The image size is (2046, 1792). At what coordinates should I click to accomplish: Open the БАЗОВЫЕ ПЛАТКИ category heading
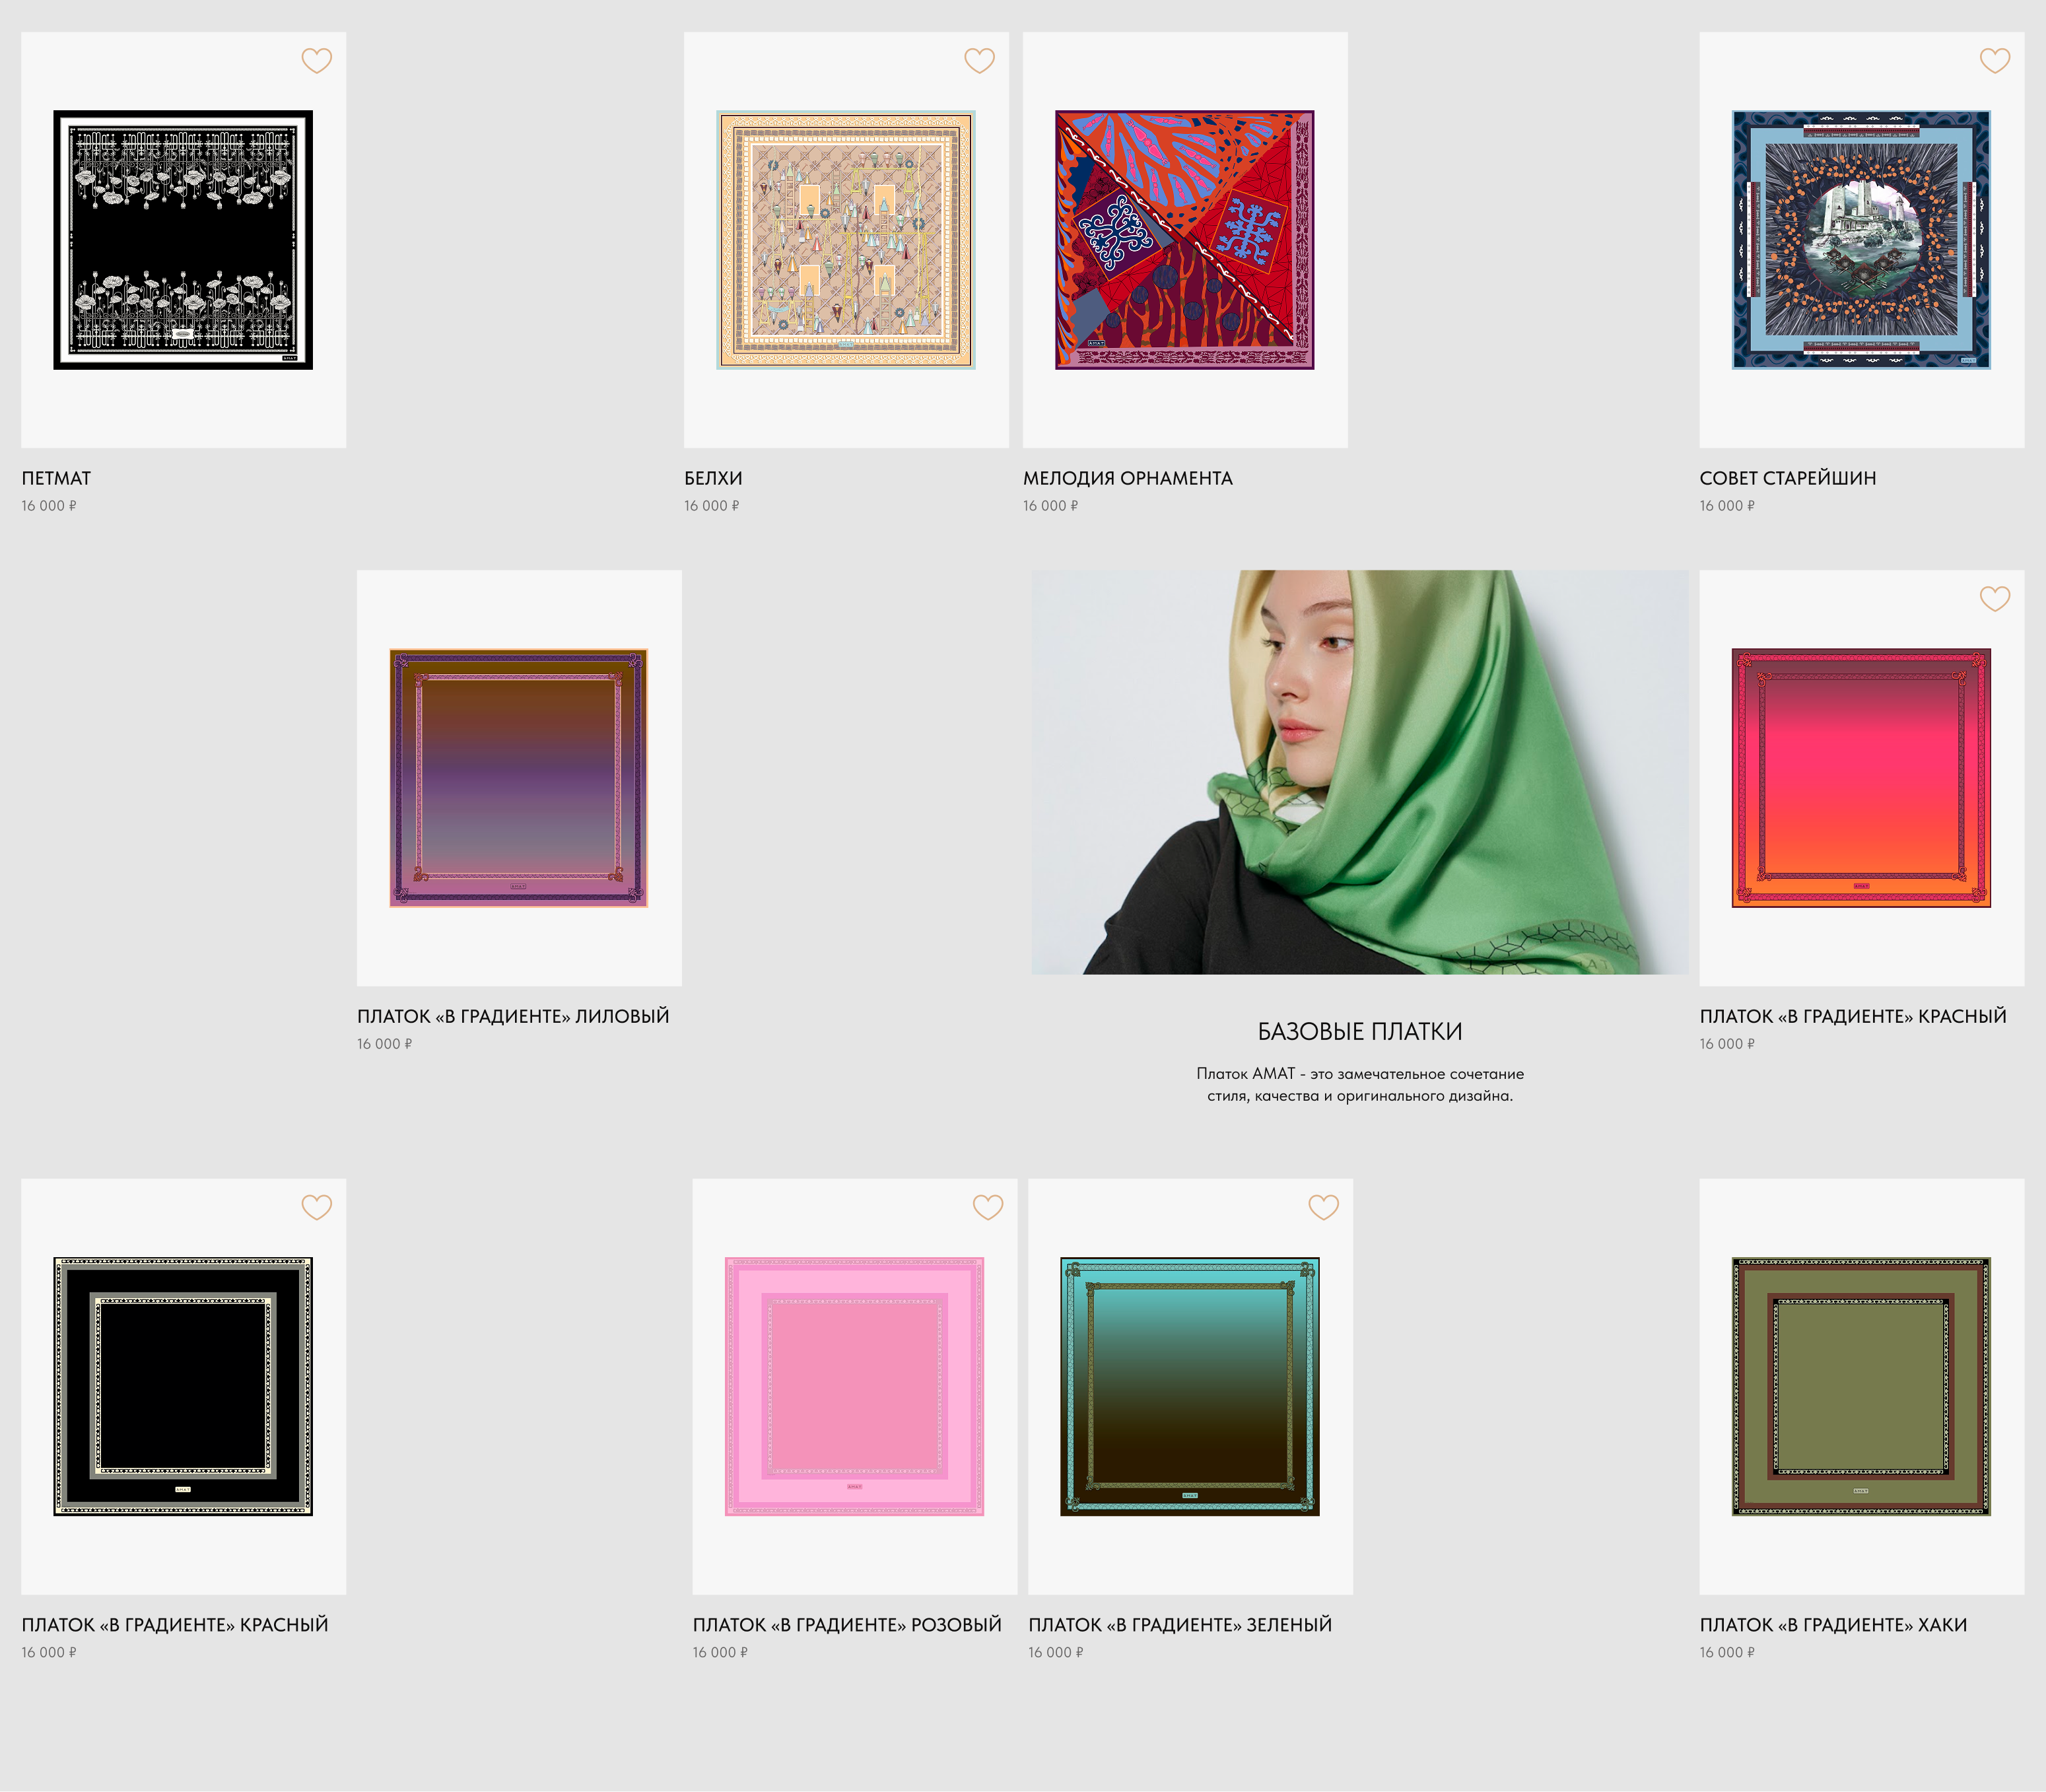[x=1359, y=1031]
